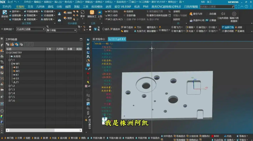Click 重新生成所有视图 icon

pyautogui.click(x=148, y=15)
